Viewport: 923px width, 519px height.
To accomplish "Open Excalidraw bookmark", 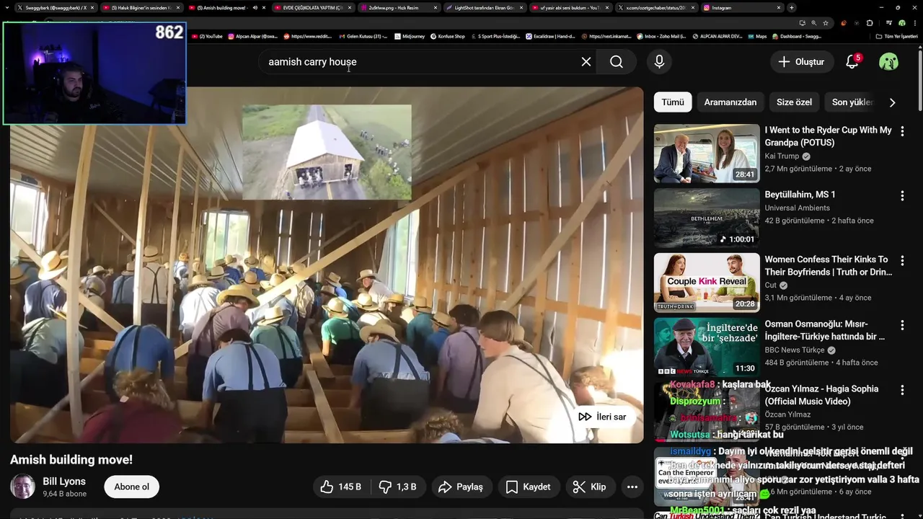I will (x=550, y=36).
